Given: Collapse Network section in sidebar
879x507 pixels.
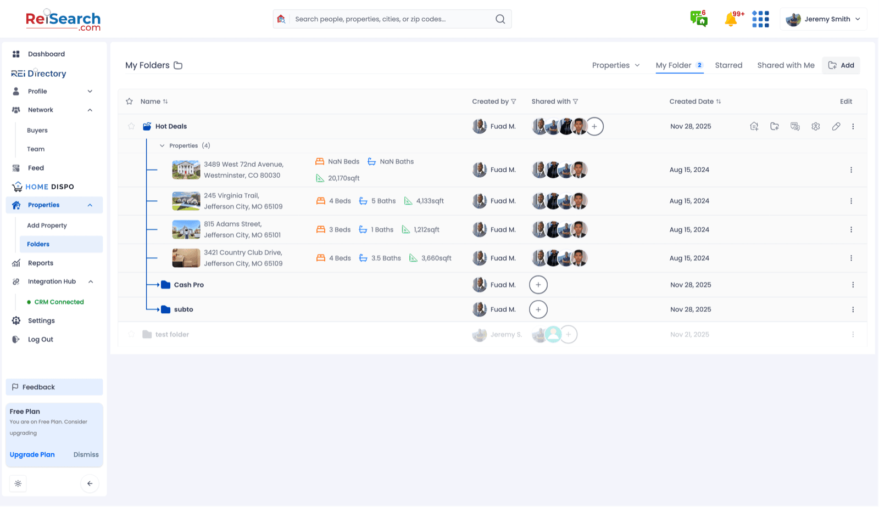Looking at the screenshot, I should (90, 110).
